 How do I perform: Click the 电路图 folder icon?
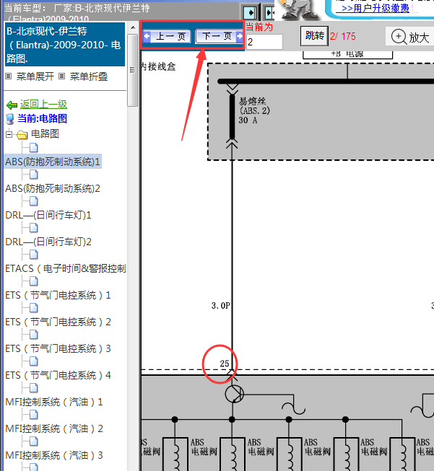click(22, 135)
